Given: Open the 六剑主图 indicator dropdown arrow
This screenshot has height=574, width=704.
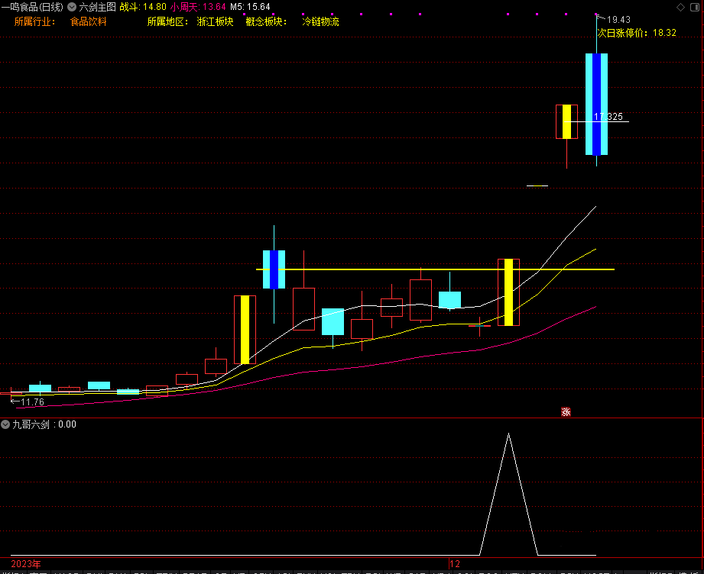Looking at the screenshot, I should coord(72,6).
